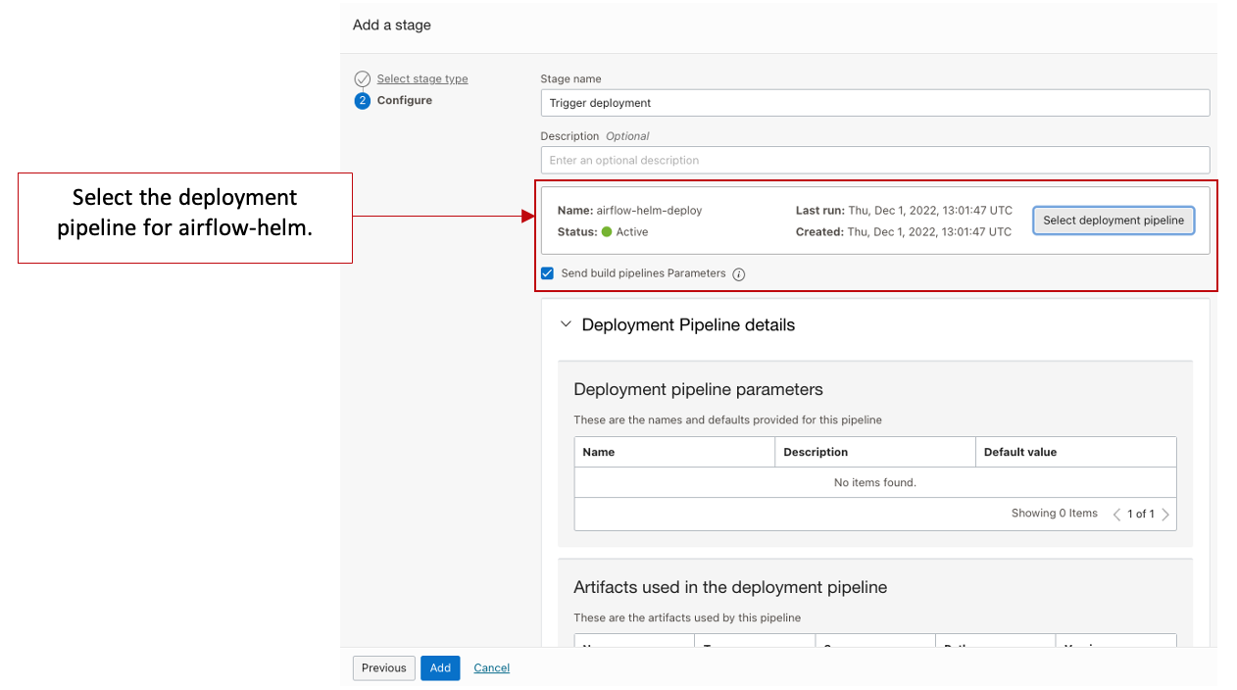Click the Default value column header
Viewport: 1237px width, 690px height.
(1020, 453)
